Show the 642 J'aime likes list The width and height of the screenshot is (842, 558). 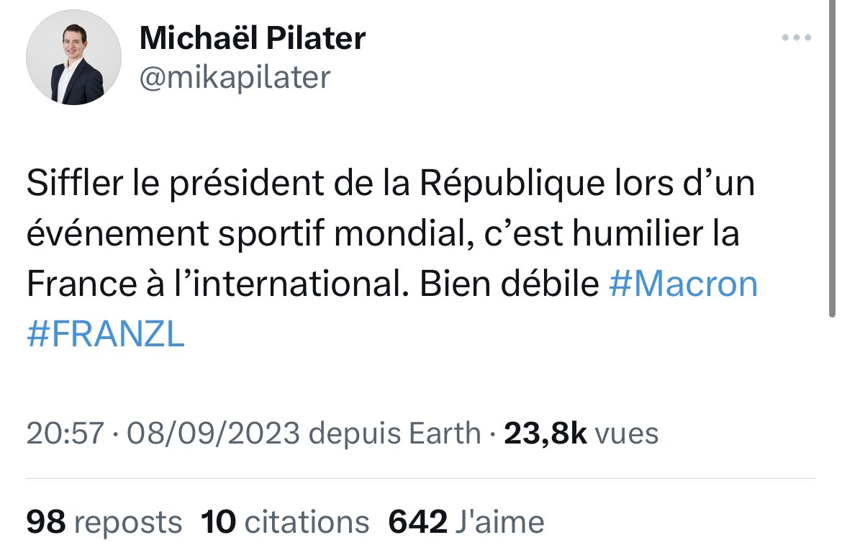466,521
